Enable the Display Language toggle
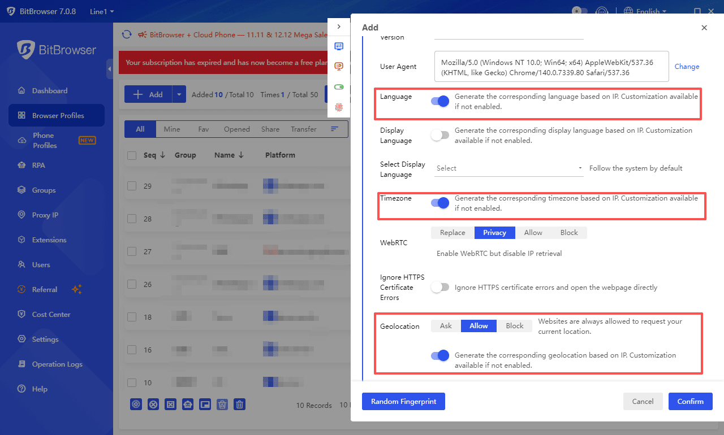 [x=440, y=135]
